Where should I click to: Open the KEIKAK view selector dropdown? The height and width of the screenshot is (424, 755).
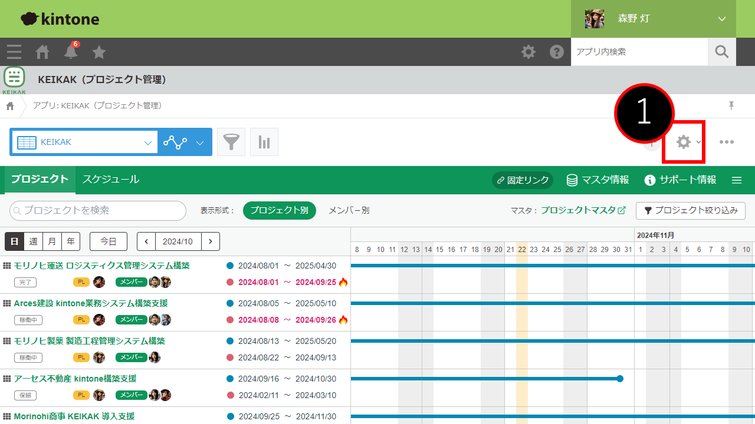point(84,142)
